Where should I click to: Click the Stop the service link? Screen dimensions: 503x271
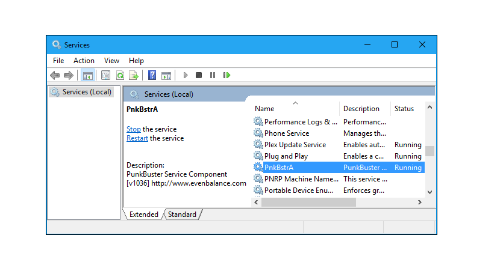[134, 129]
